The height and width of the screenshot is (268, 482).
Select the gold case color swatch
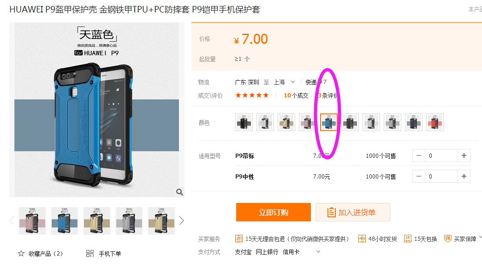[x=286, y=122]
